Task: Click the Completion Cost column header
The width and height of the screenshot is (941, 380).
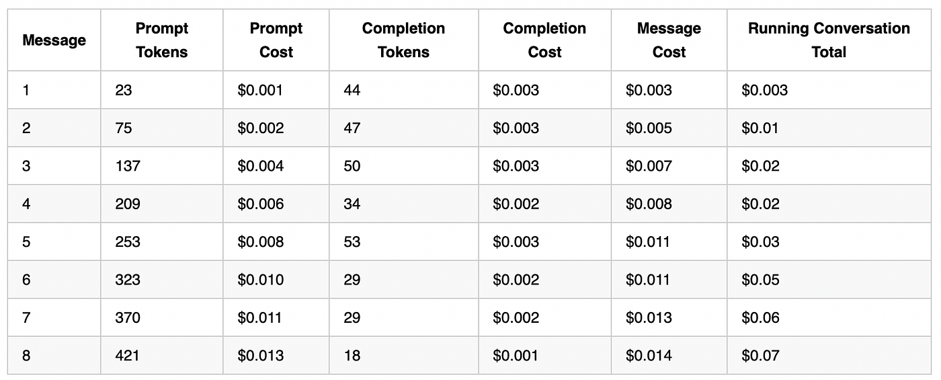Action: pyautogui.click(x=544, y=40)
